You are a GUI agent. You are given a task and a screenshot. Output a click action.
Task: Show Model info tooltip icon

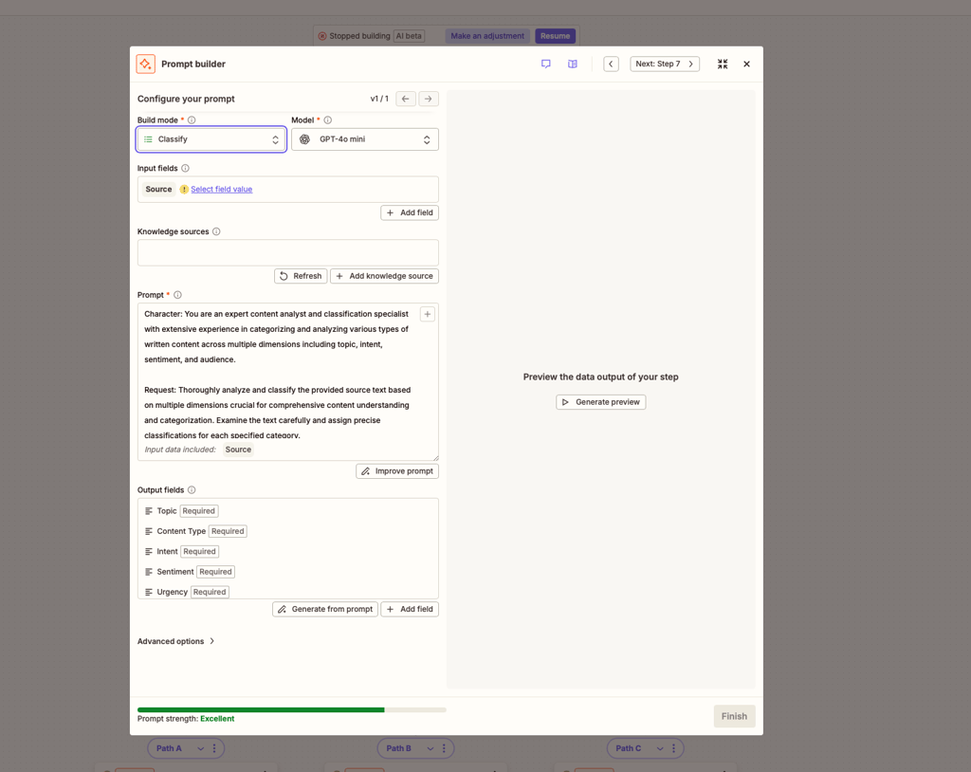click(327, 120)
